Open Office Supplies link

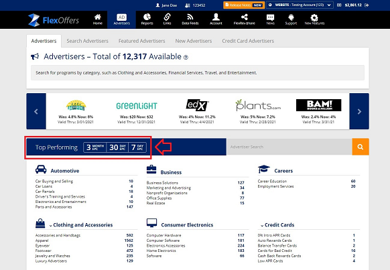[x=159, y=198]
